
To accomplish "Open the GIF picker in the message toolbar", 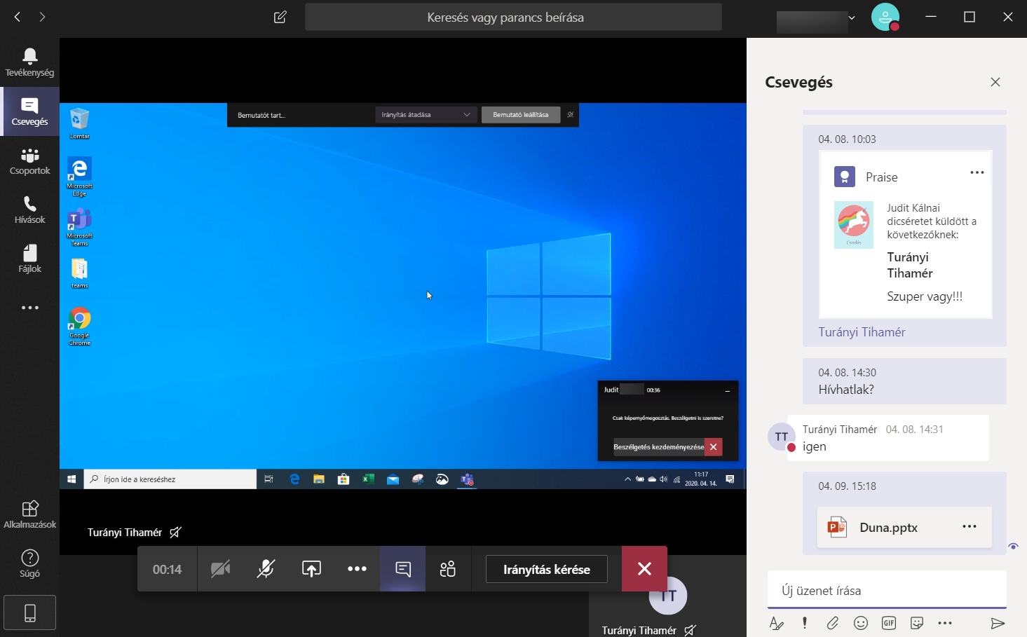I will 889,623.
